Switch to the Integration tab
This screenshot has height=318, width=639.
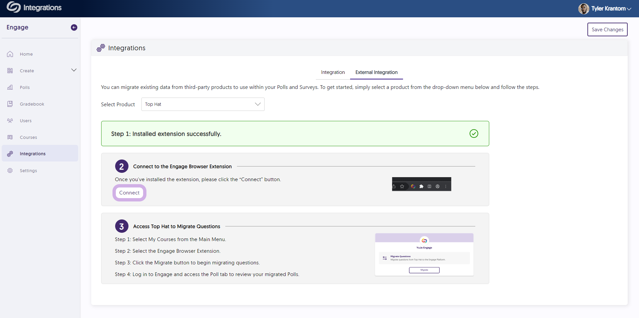coord(333,72)
